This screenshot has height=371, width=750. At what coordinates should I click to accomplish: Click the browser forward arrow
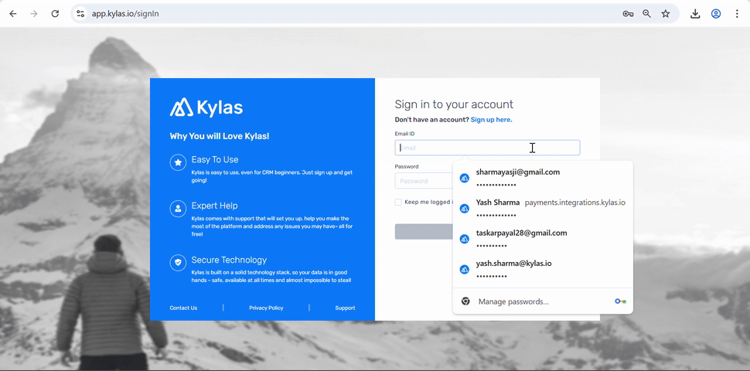[33, 14]
